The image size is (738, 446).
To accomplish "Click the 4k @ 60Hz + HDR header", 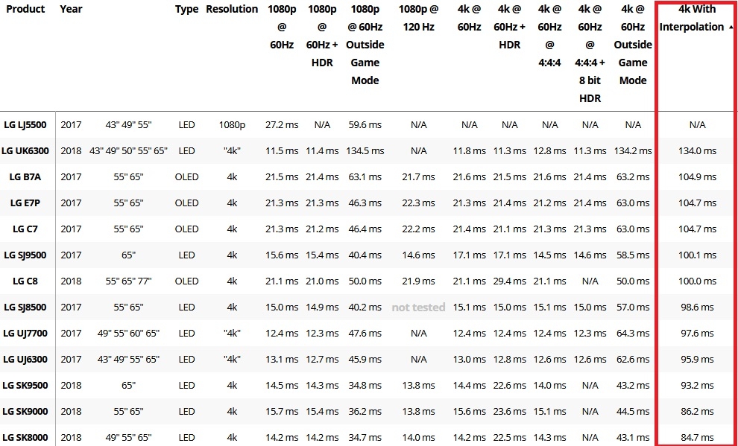I will pos(510,27).
